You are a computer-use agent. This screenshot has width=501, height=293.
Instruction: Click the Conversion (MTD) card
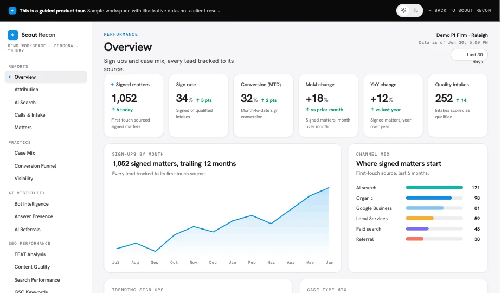[x=264, y=106]
